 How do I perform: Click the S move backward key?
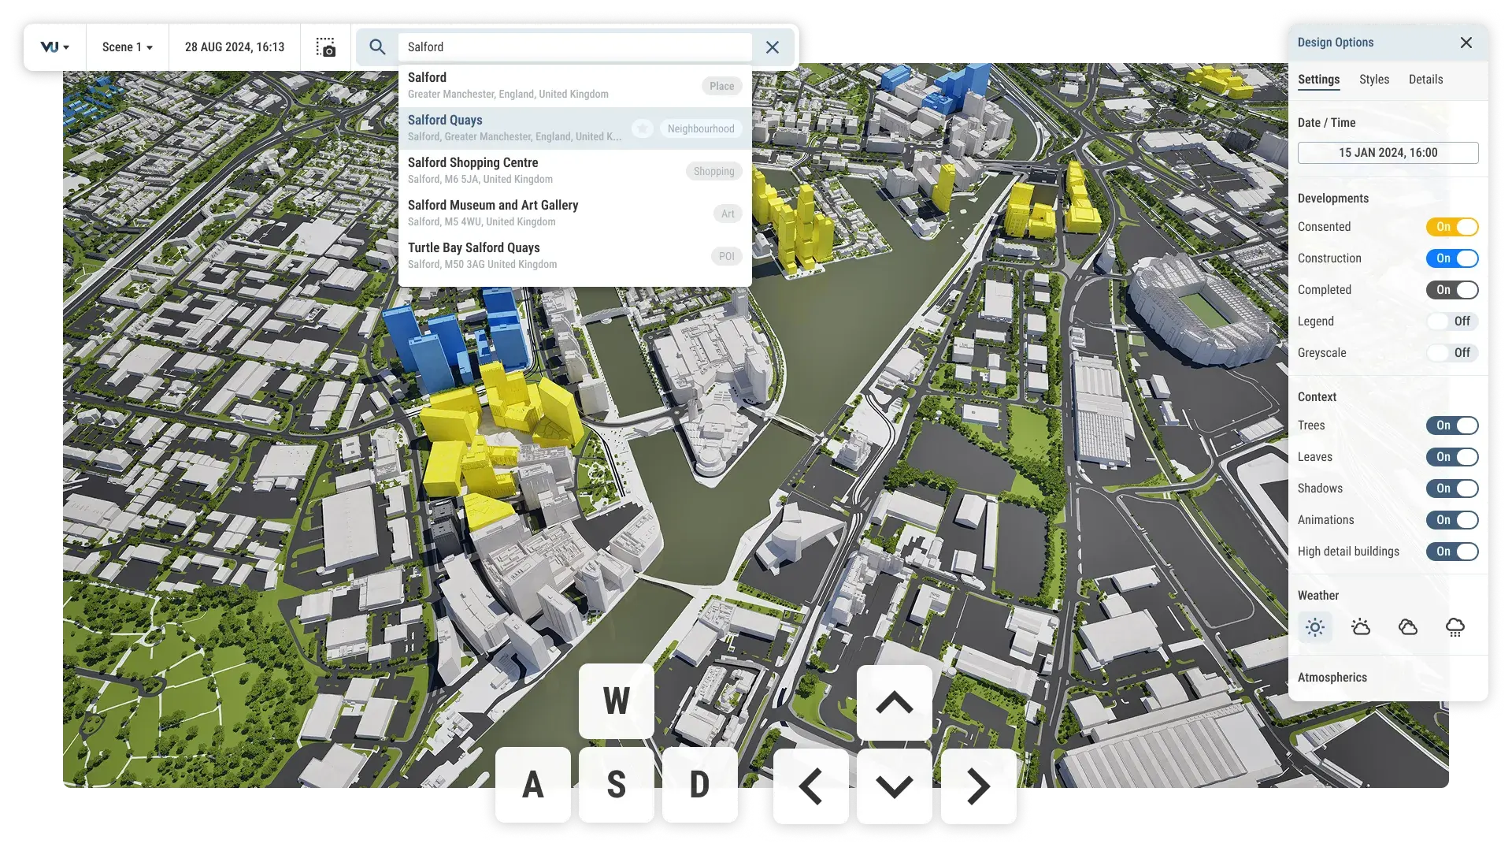[617, 785]
